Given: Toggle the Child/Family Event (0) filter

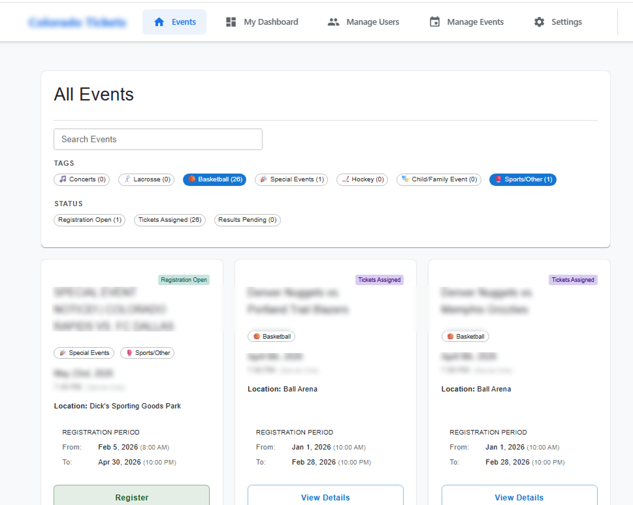Looking at the screenshot, I should pyautogui.click(x=439, y=179).
